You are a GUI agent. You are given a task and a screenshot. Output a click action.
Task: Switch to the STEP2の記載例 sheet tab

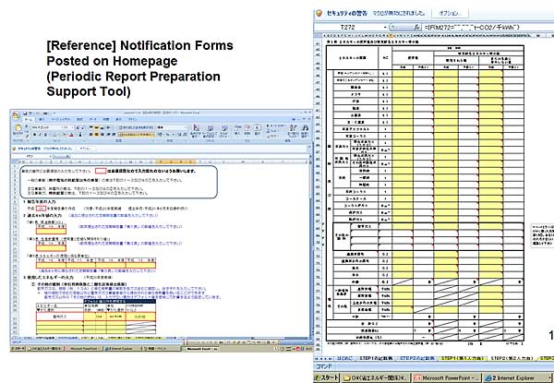(417, 358)
